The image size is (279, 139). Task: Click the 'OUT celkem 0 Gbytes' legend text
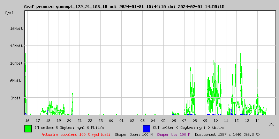pyautogui.click(x=189, y=128)
